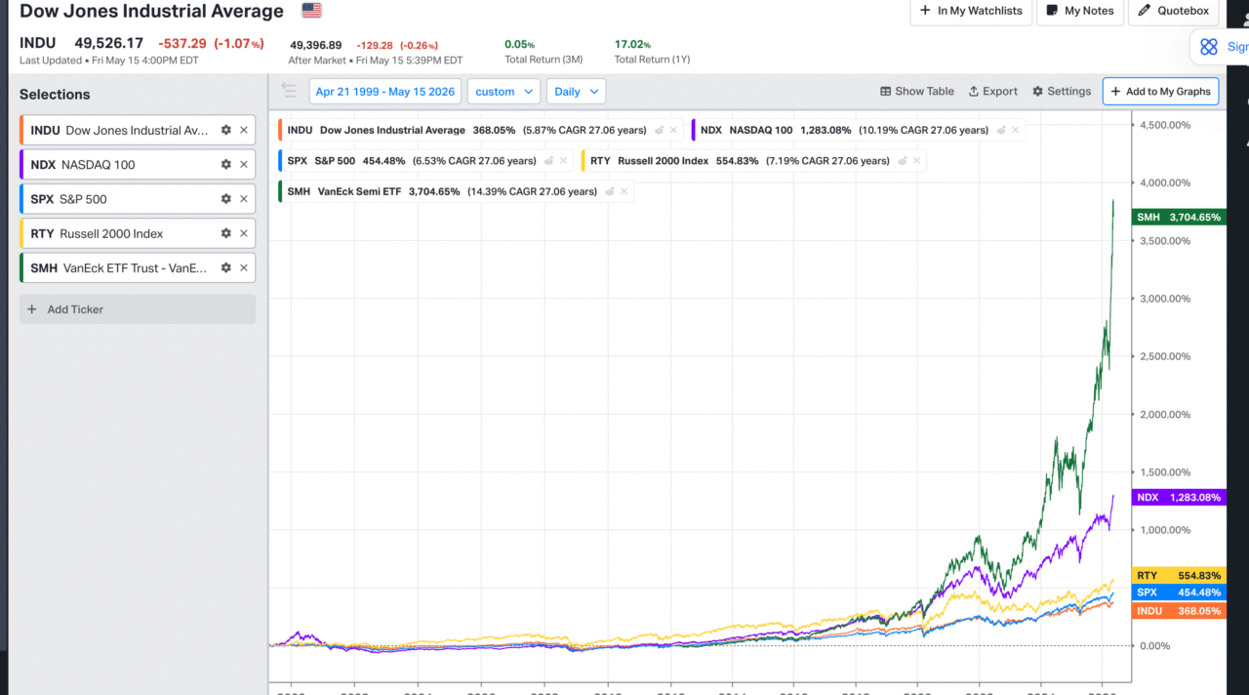Click INDU 368.05% orange axis label
Image resolution: width=1249 pixels, height=695 pixels.
(1178, 610)
